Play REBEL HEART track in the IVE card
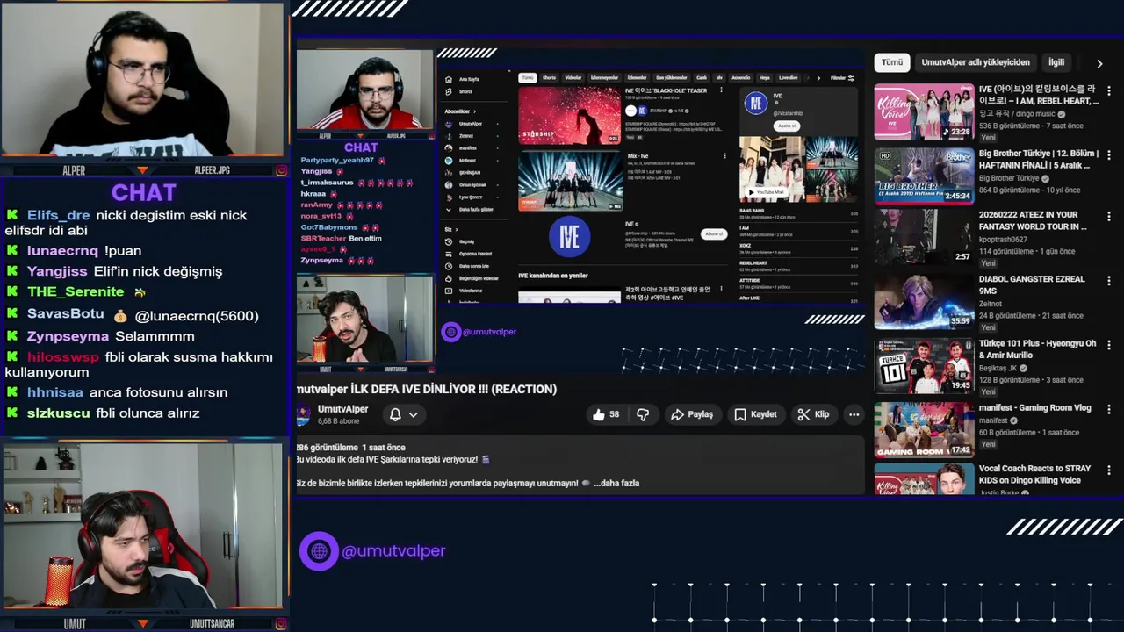The width and height of the screenshot is (1124, 632). (x=798, y=266)
